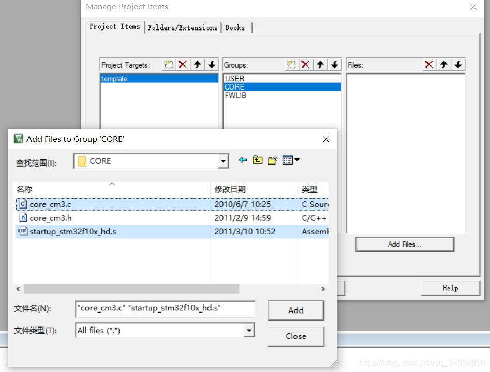This screenshot has height=372, width=490.
Task: Click core_cm3.h header file icon
Action: click(x=23, y=218)
